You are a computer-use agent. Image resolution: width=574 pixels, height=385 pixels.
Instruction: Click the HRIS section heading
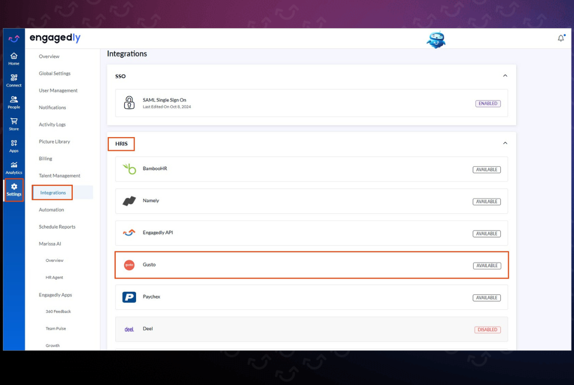click(121, 144)
